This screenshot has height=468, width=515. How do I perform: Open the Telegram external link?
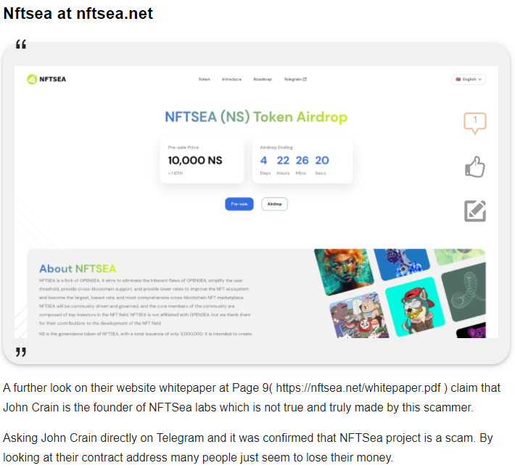[295, 79]
